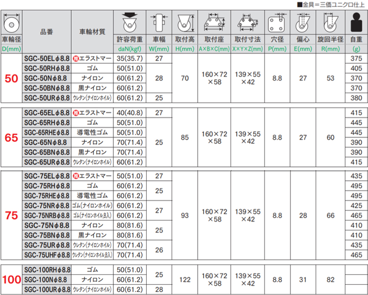Screen dimensions: 368x295
Task: Click part number SGC-100Nφ8.8
Action: click(47, 279)
